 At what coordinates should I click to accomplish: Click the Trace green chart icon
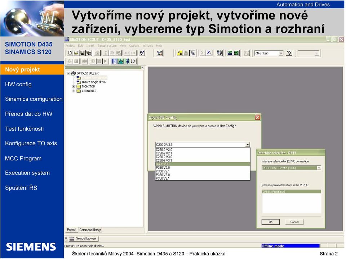click(230, 53)
